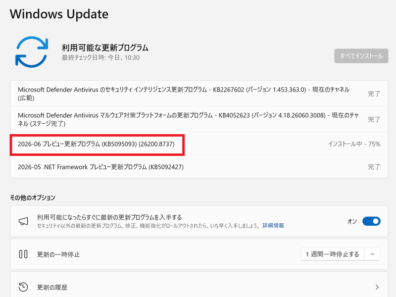Screen dimensions: 396x297
Task: Toggle off the 最新の更新プログラムを入手する switch
Action: 371,221
